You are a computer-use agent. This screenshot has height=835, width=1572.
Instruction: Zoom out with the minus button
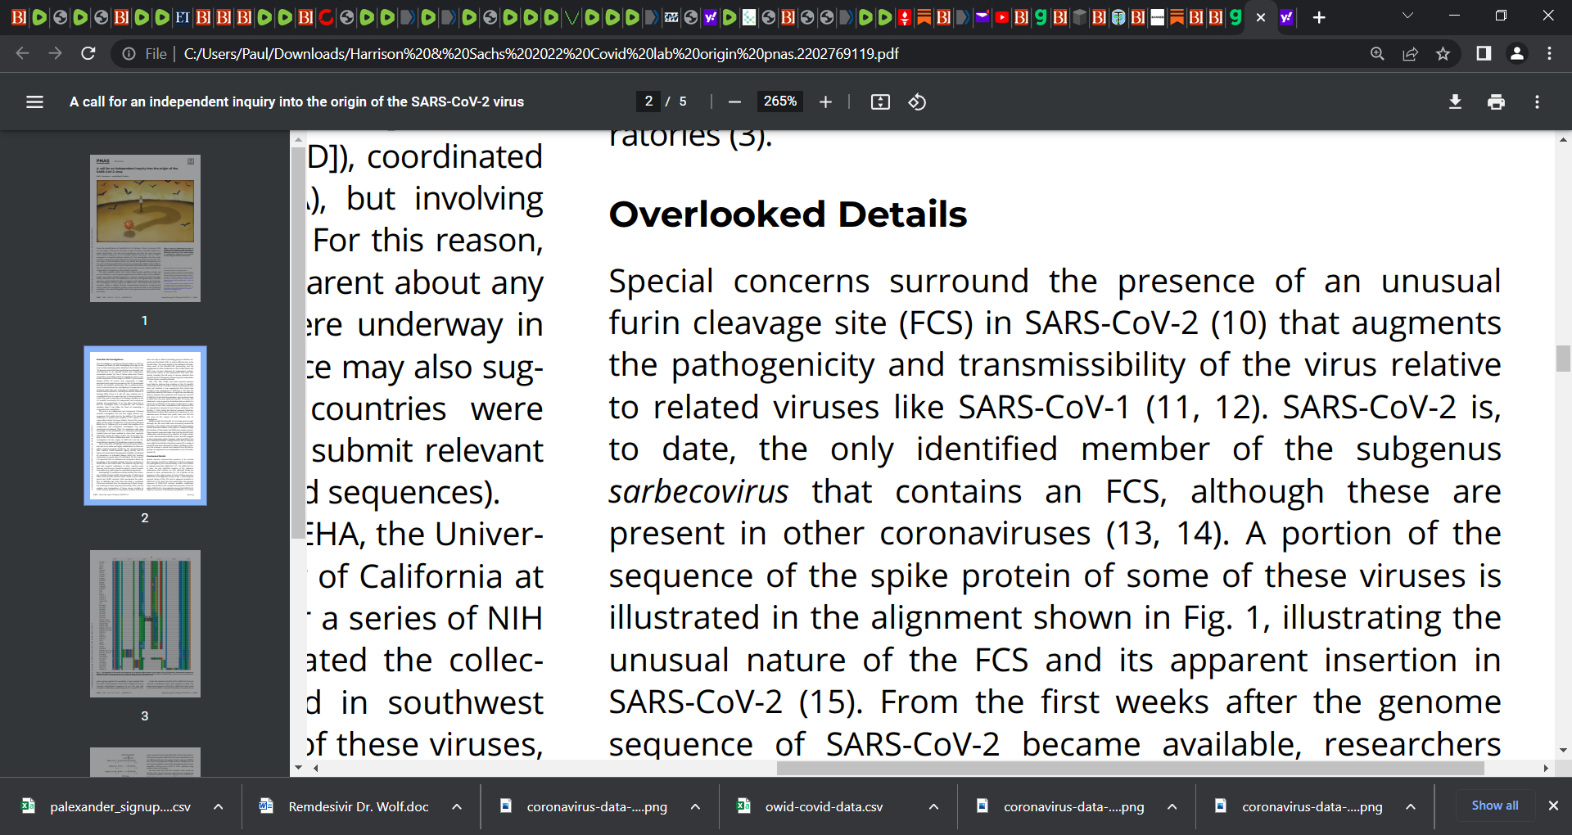(x=734, y=102)
